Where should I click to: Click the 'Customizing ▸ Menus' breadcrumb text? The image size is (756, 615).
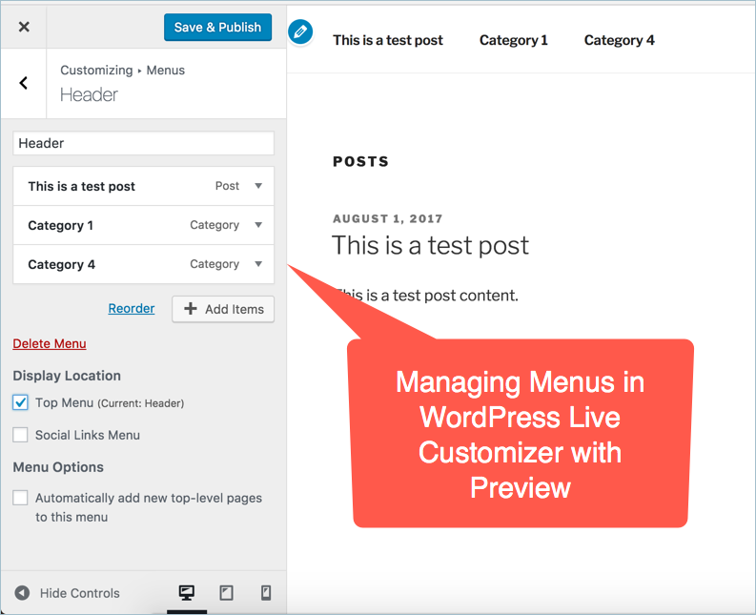(122, 71)
